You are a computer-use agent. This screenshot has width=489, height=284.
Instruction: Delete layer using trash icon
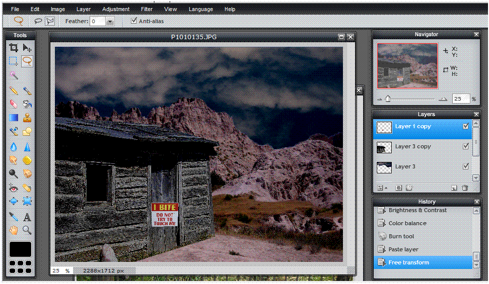click(x=465, y=188)
